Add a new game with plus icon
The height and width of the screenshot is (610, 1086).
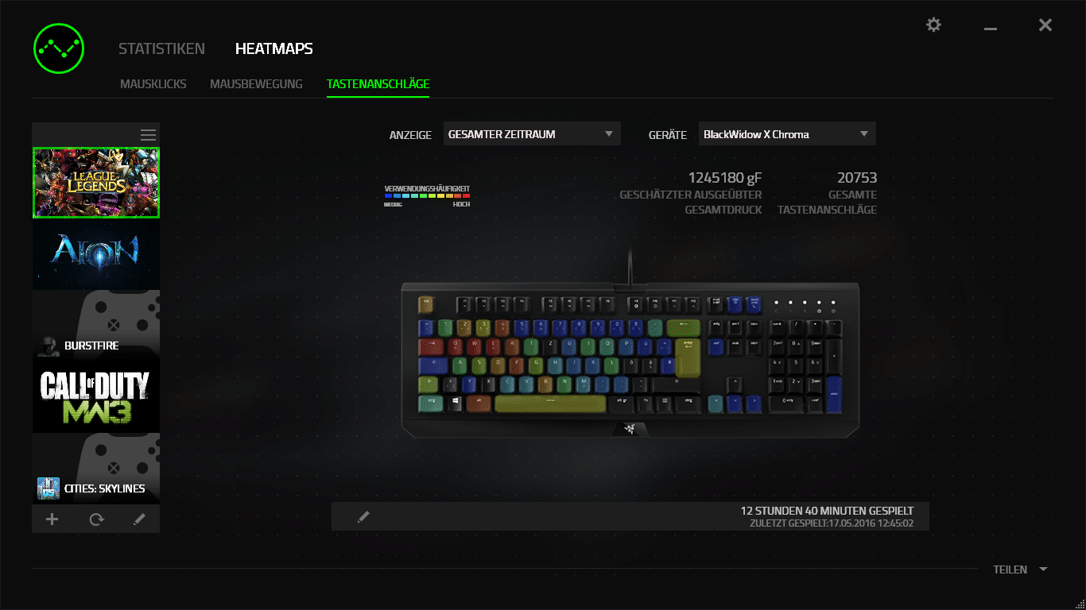(x=52, y=519)
